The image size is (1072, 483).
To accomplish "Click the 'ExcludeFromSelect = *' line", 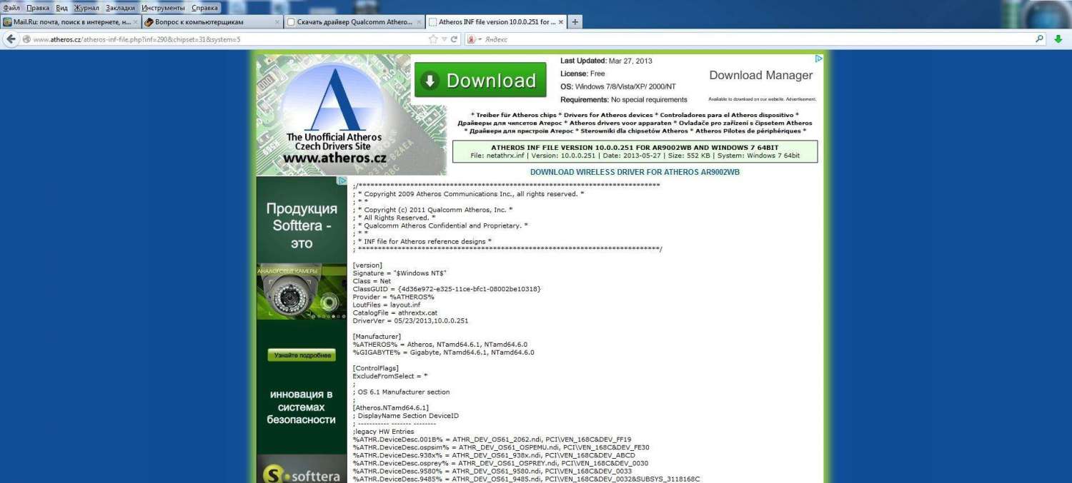I will coord(390,375).
